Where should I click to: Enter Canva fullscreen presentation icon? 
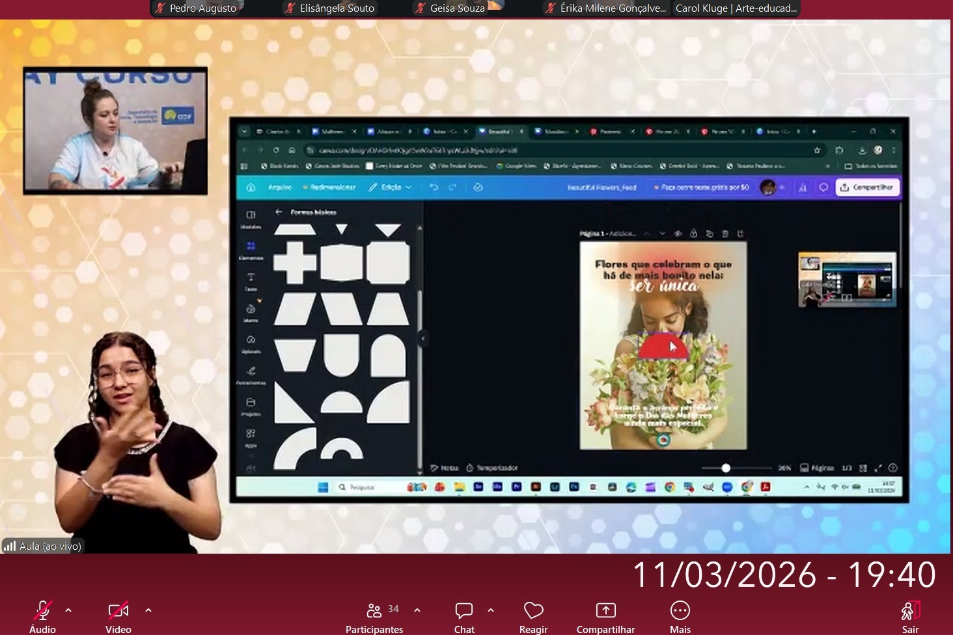click(878, 468)
